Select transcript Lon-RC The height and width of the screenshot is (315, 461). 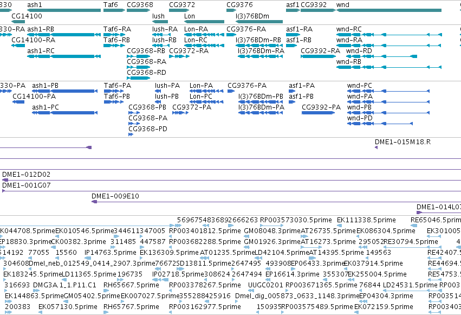(204, 46)
